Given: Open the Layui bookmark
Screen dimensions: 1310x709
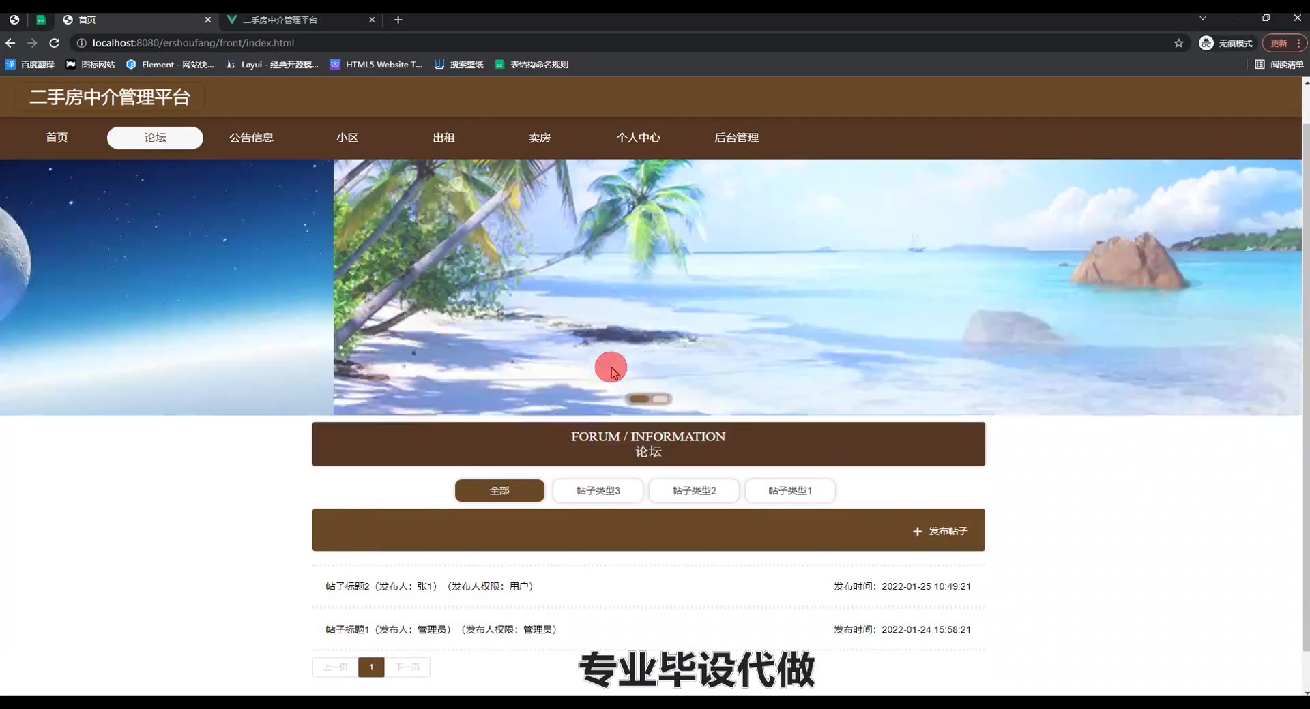Looking at the screenshot, I should coord(272,65).
